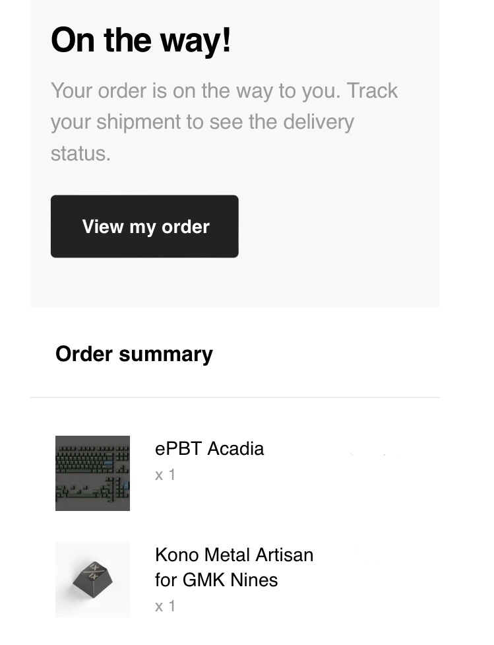Click the numpad cluster in Acadia keyboard image
The height and width of the screenshot is (645, 494).
click(121, 488)
